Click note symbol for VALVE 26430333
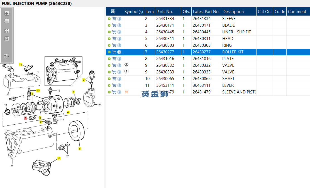This screenshot has width=310, height=188. tap(126, 72)
